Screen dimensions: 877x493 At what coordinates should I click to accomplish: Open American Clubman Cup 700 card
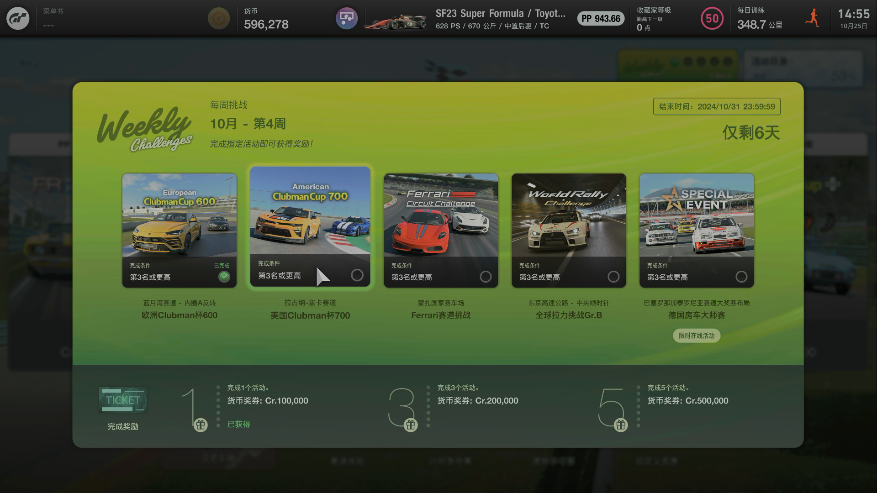click(x=310, y=227)
